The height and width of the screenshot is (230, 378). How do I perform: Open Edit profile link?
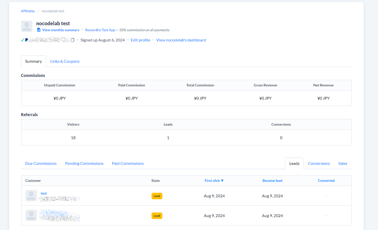pos(140,40)
